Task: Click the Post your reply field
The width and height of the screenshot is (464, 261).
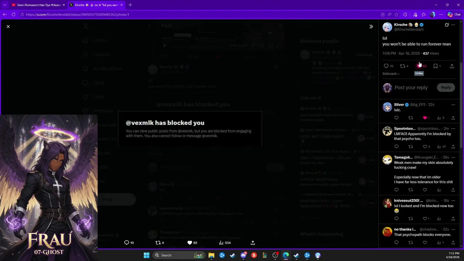Action: click(411, 87)
